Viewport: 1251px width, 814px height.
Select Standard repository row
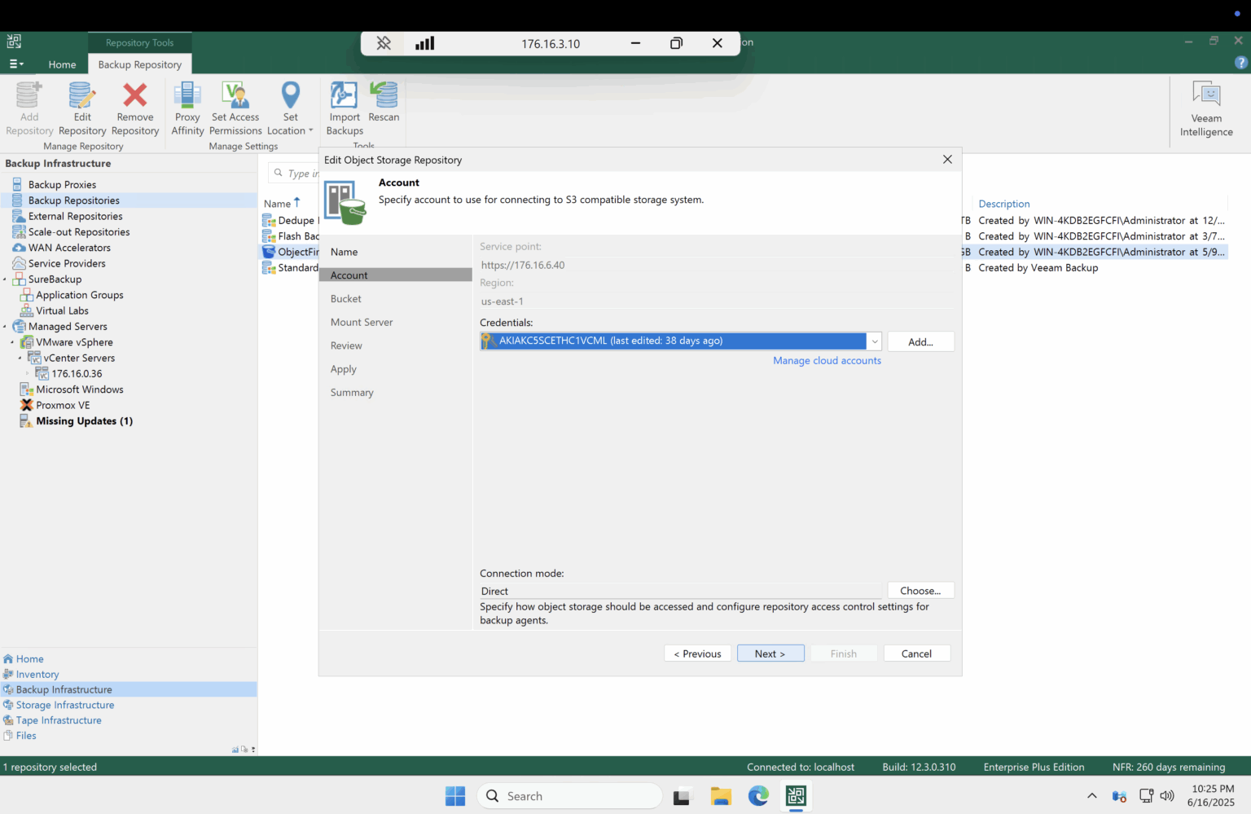point(291,268)
